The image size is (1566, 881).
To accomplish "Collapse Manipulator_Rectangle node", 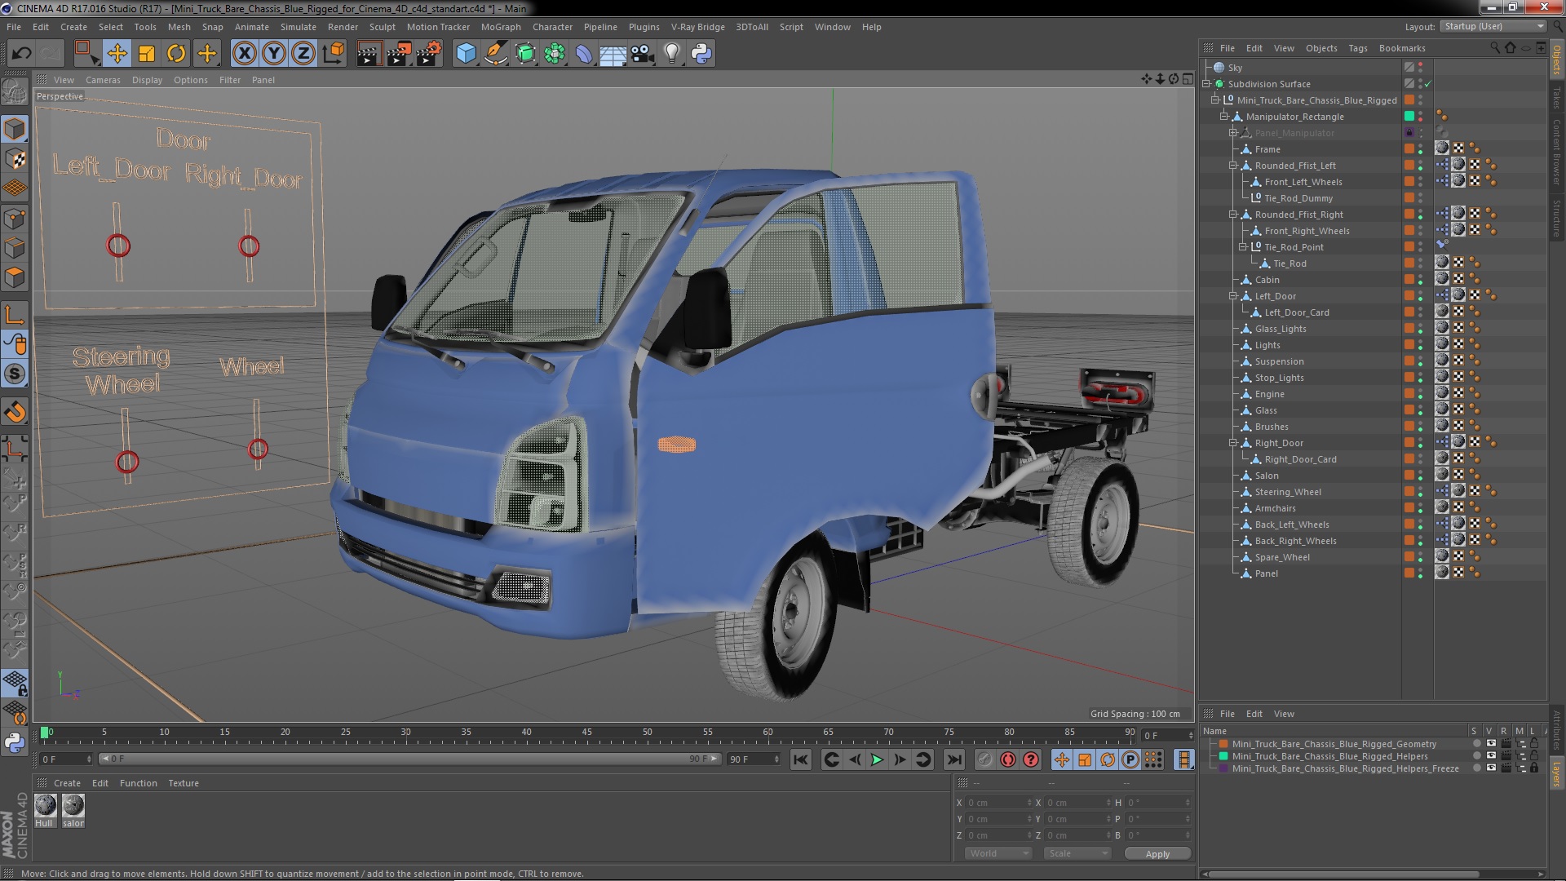I will [1224, 116].
